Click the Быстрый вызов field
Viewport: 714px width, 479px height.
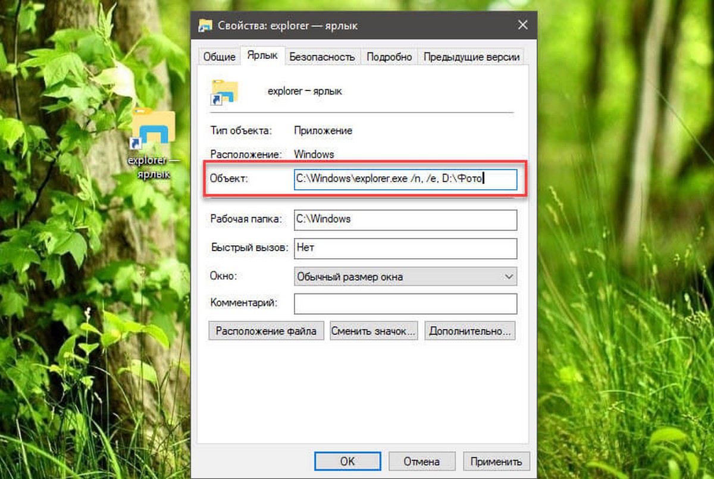405,248
